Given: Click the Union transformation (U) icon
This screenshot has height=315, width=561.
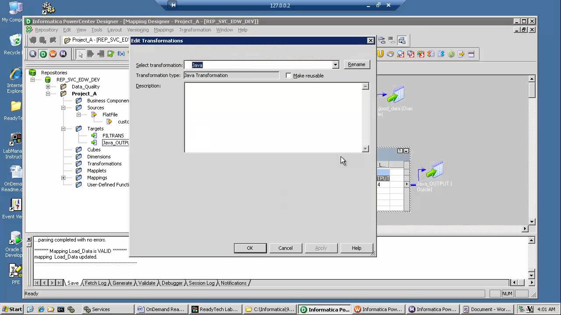Looking at the screenshot, I should [380, 54].
